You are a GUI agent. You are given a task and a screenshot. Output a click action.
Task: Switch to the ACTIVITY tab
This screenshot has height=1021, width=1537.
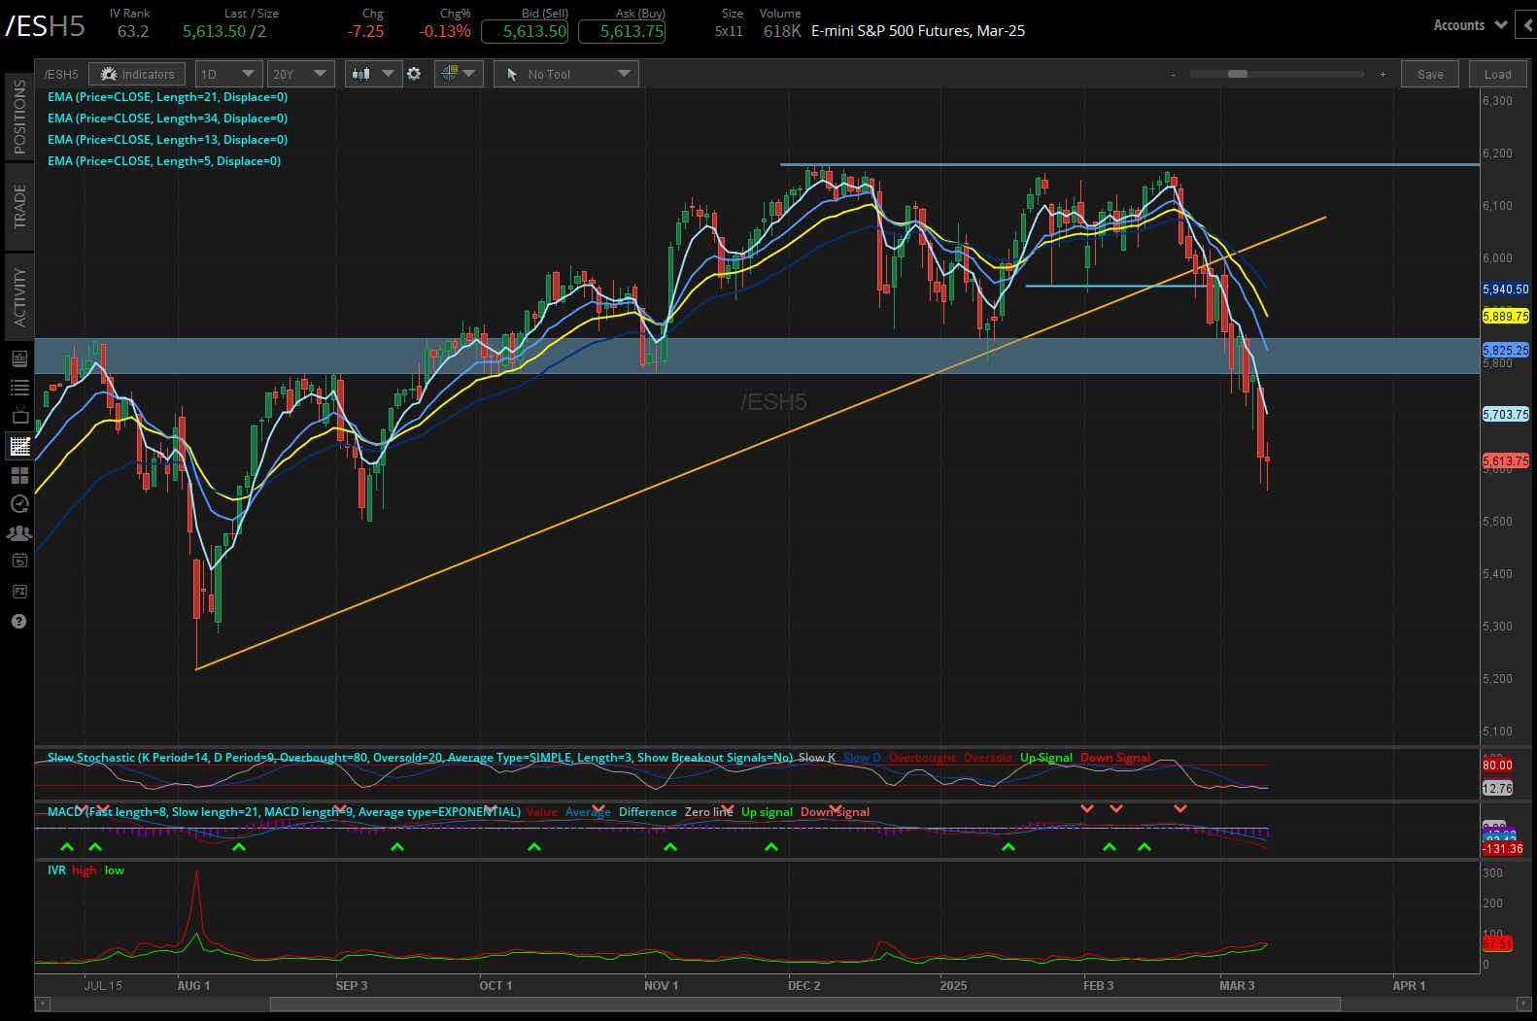19,296
